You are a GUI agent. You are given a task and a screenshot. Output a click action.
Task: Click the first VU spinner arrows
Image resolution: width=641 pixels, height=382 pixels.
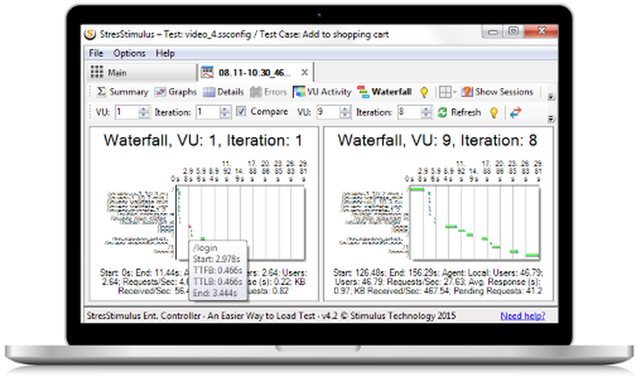point(144,112)
